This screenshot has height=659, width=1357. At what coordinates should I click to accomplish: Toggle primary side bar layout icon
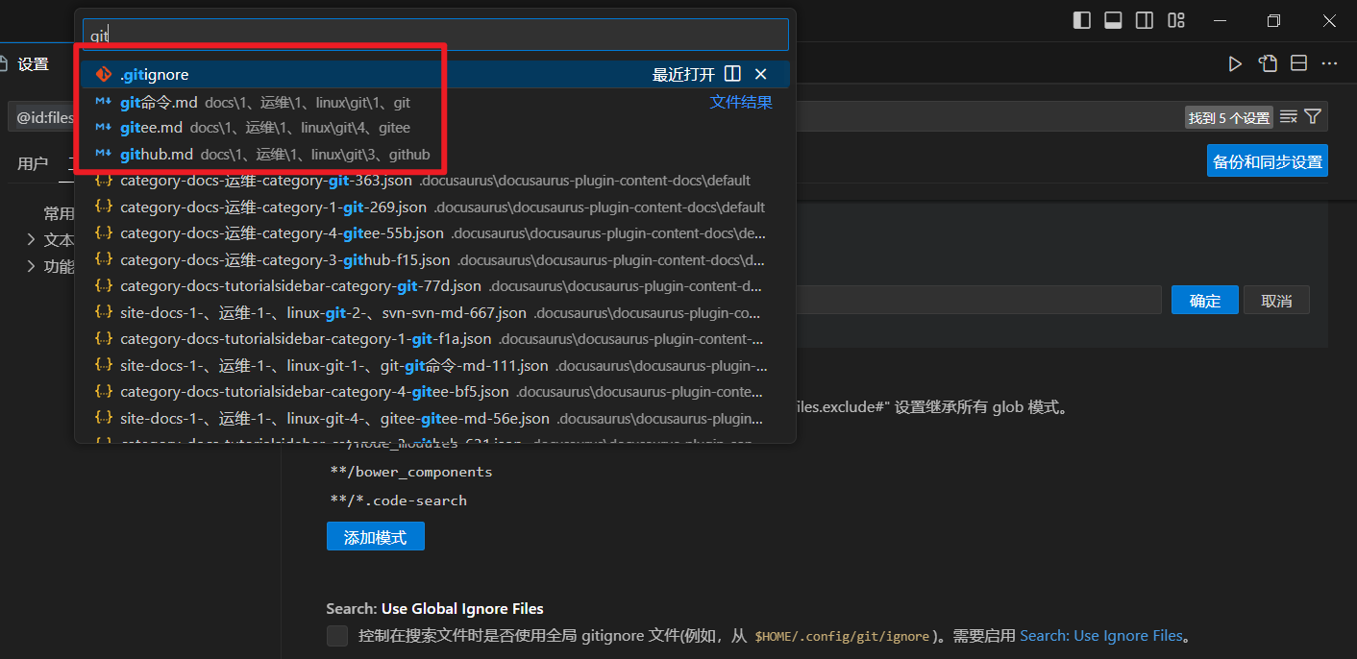[x=1082, y=20]
